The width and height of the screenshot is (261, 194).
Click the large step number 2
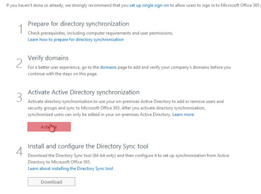tap(19, 63)
